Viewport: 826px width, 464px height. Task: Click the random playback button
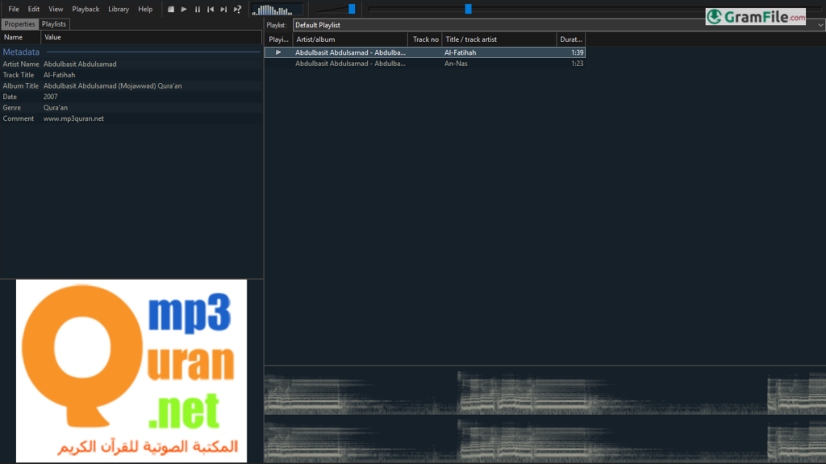click(x=237, y=9)
